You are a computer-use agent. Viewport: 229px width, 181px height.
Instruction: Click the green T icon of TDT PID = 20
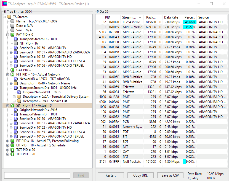tap(12, 154)
